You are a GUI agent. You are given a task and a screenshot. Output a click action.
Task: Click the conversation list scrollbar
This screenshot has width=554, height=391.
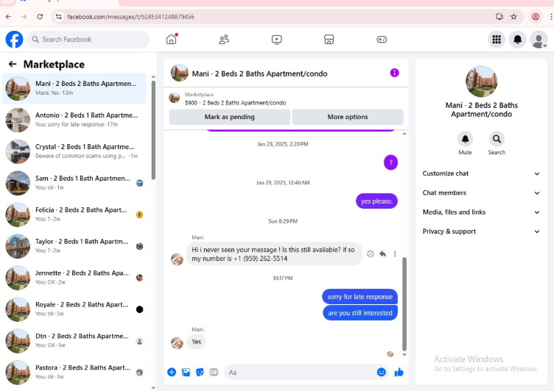pos(153,130)
